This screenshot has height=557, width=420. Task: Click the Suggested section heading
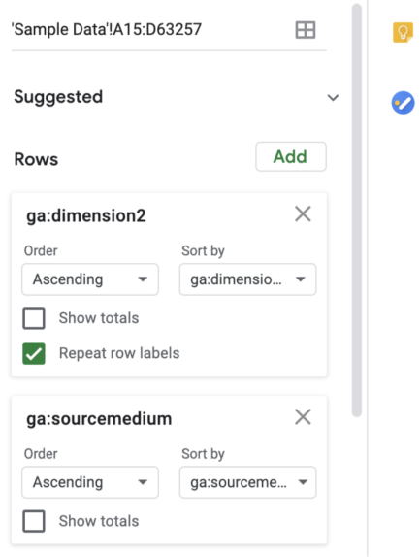point(58,97)
